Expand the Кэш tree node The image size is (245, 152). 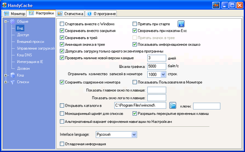point(6,75)
